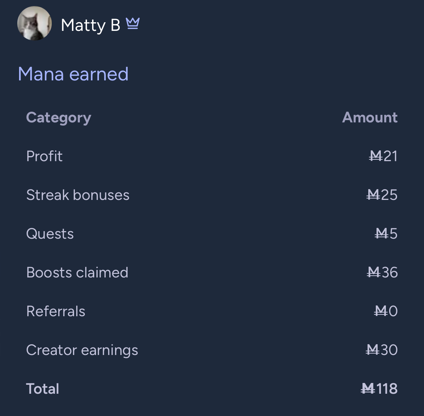Click the Referrals amount of 0

(386, 311)
